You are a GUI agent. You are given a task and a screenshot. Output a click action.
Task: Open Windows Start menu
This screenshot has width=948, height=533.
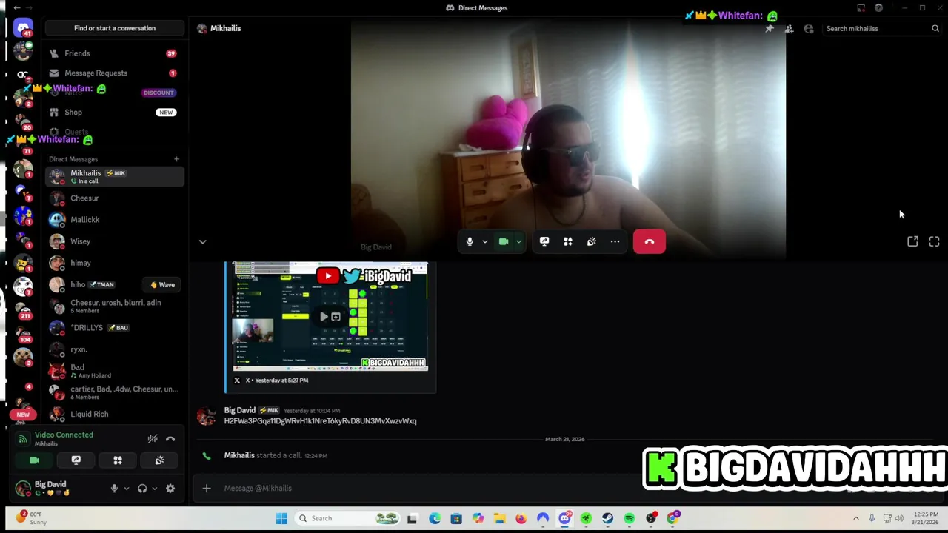[x=281, y=518]
